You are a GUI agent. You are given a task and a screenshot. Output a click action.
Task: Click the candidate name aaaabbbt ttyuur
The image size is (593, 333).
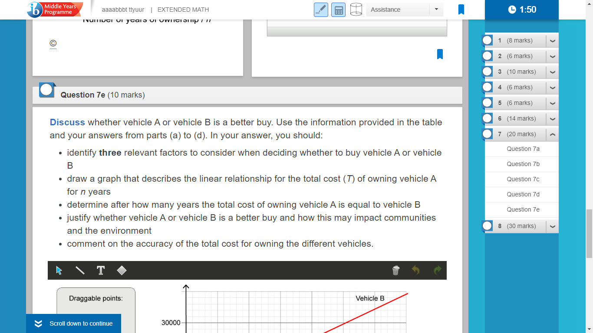click(x=123, y=10)
